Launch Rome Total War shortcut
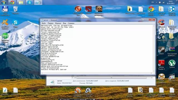The height and width of the screenshot is (100, 178). (78, 11)
